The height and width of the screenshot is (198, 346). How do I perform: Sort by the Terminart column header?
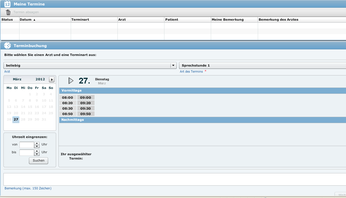[x=94, y=20]
